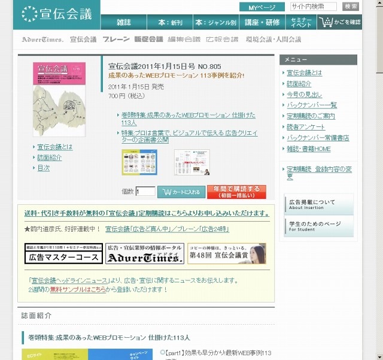Open the 講座・研修 navigation tab
Image resolution: width=383 pixels, height=360 pixels.
[x=262, y=22]
